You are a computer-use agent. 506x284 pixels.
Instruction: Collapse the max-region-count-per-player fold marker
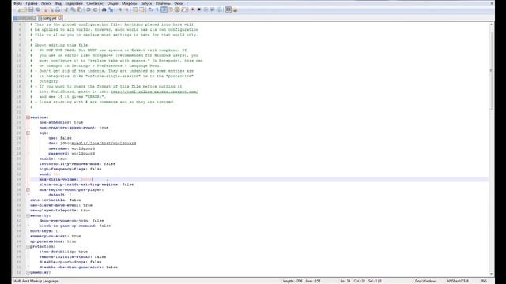pyautogui.click(x=28, y=189)
